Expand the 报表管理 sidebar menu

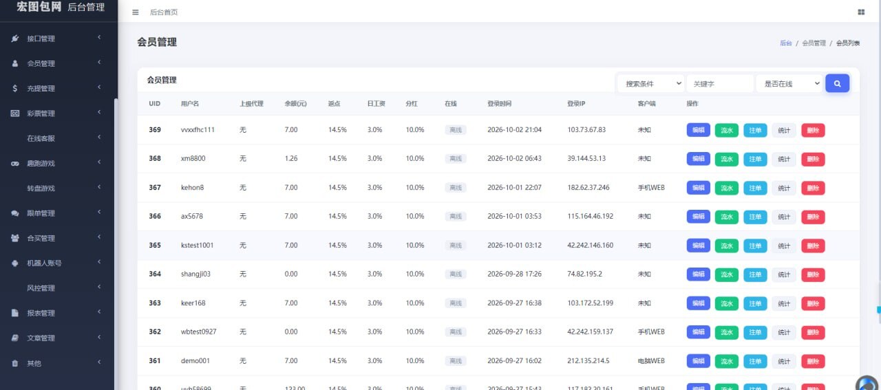(57, 313)
